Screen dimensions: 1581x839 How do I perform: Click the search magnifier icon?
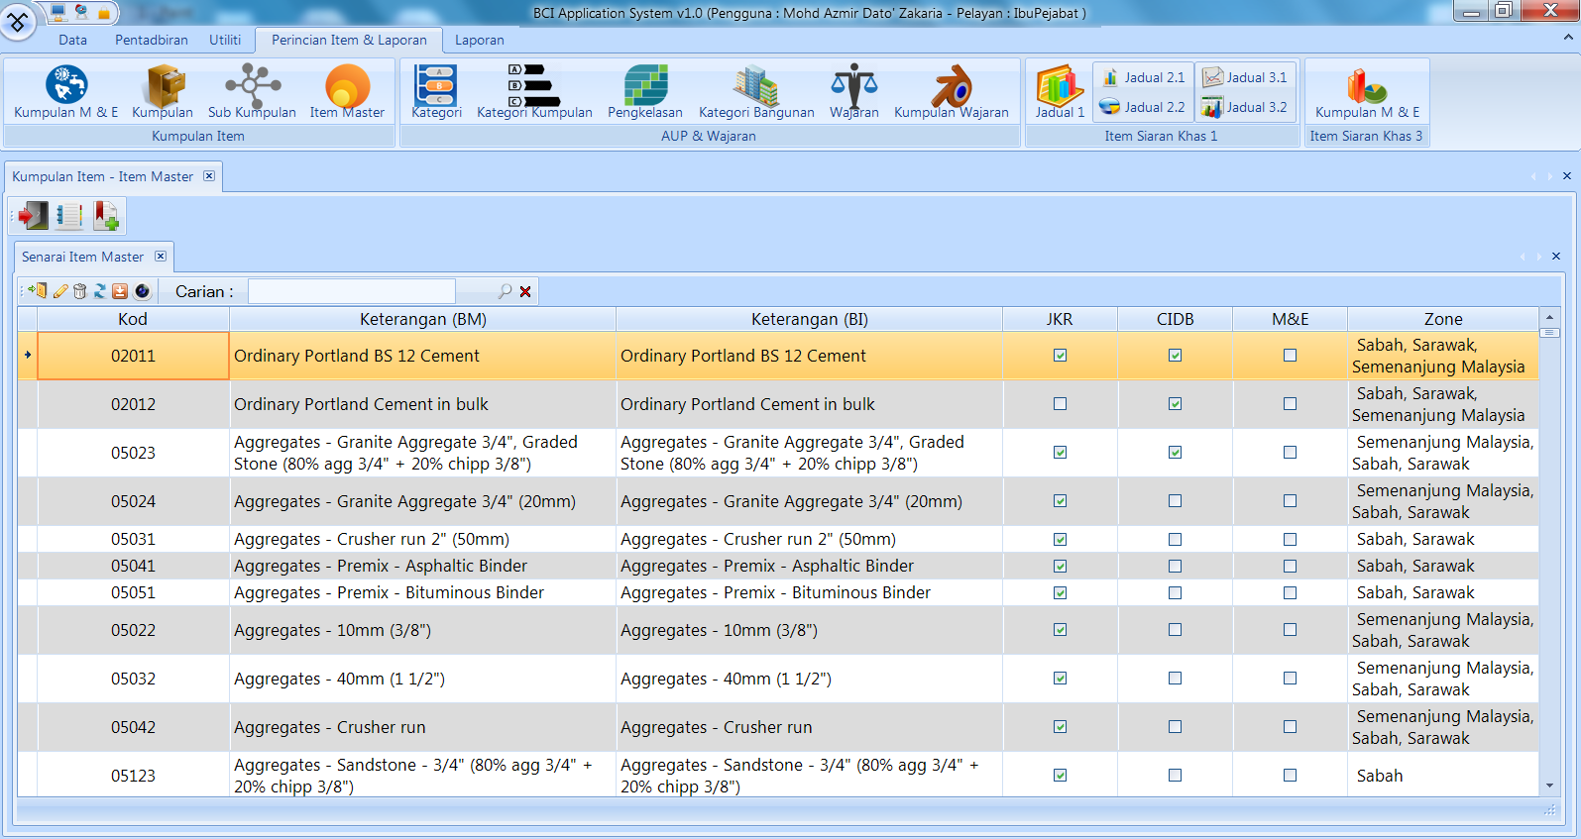point(506,291)
